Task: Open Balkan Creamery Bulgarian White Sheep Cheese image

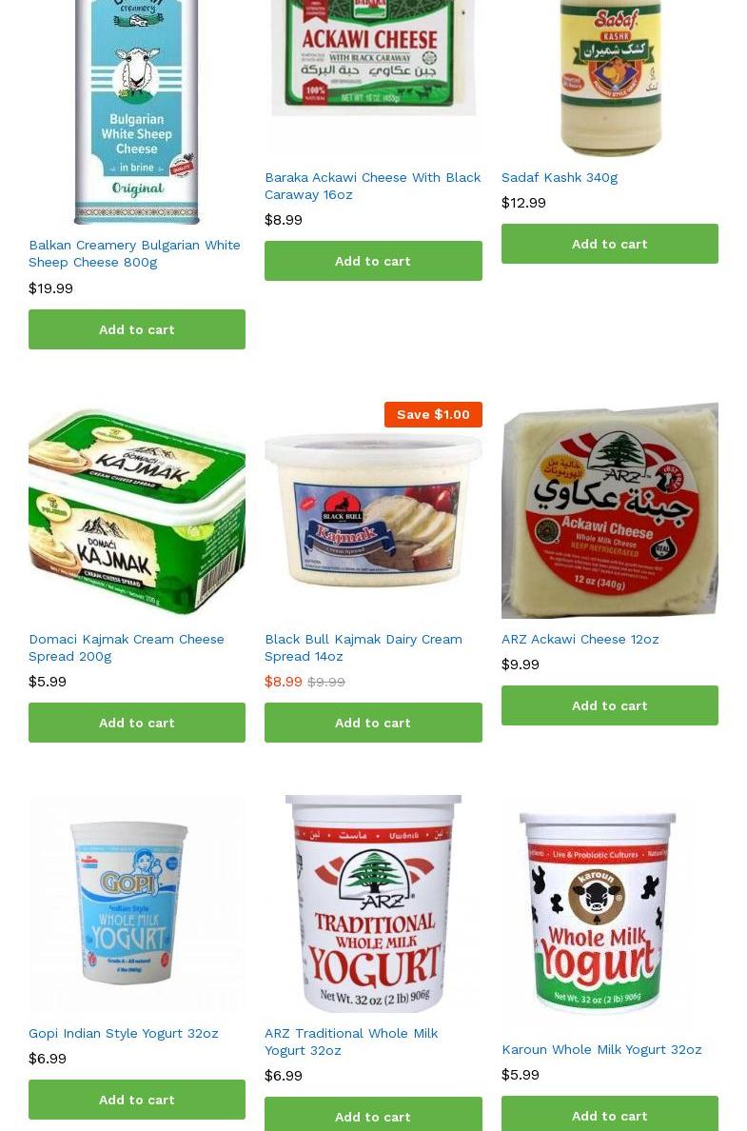Action: pyautogui.click(x=137, y=111)
